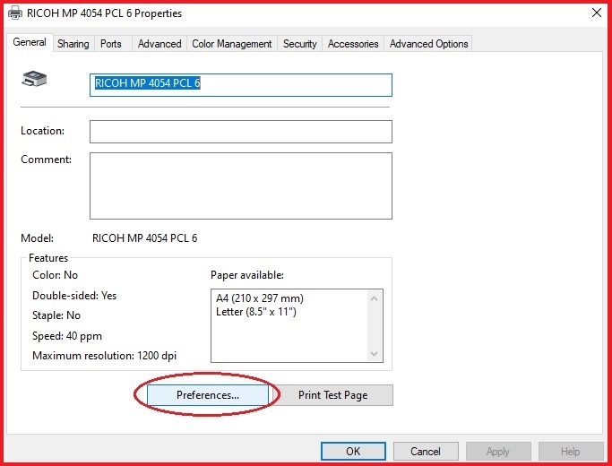Open printer Preferences

[x=208, y=395]
